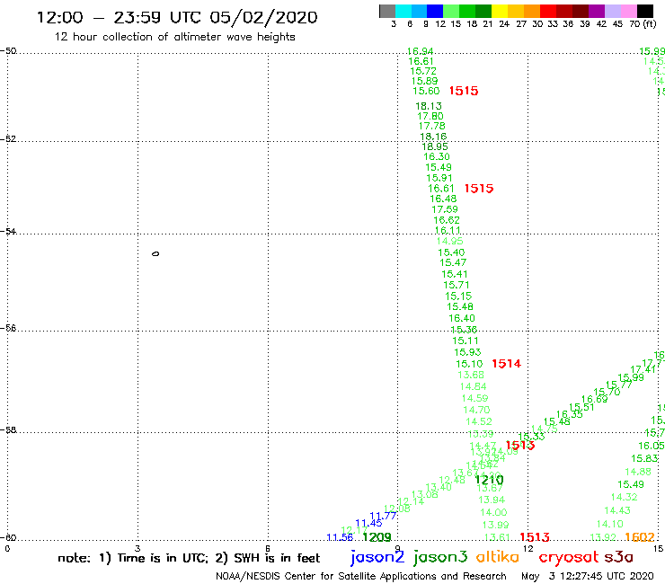
Task: Click the dark blue 12 ft legend swatch
Action: pos(435,12)
